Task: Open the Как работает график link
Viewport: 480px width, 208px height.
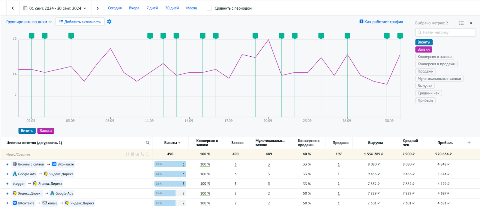Action: (384, 22)
